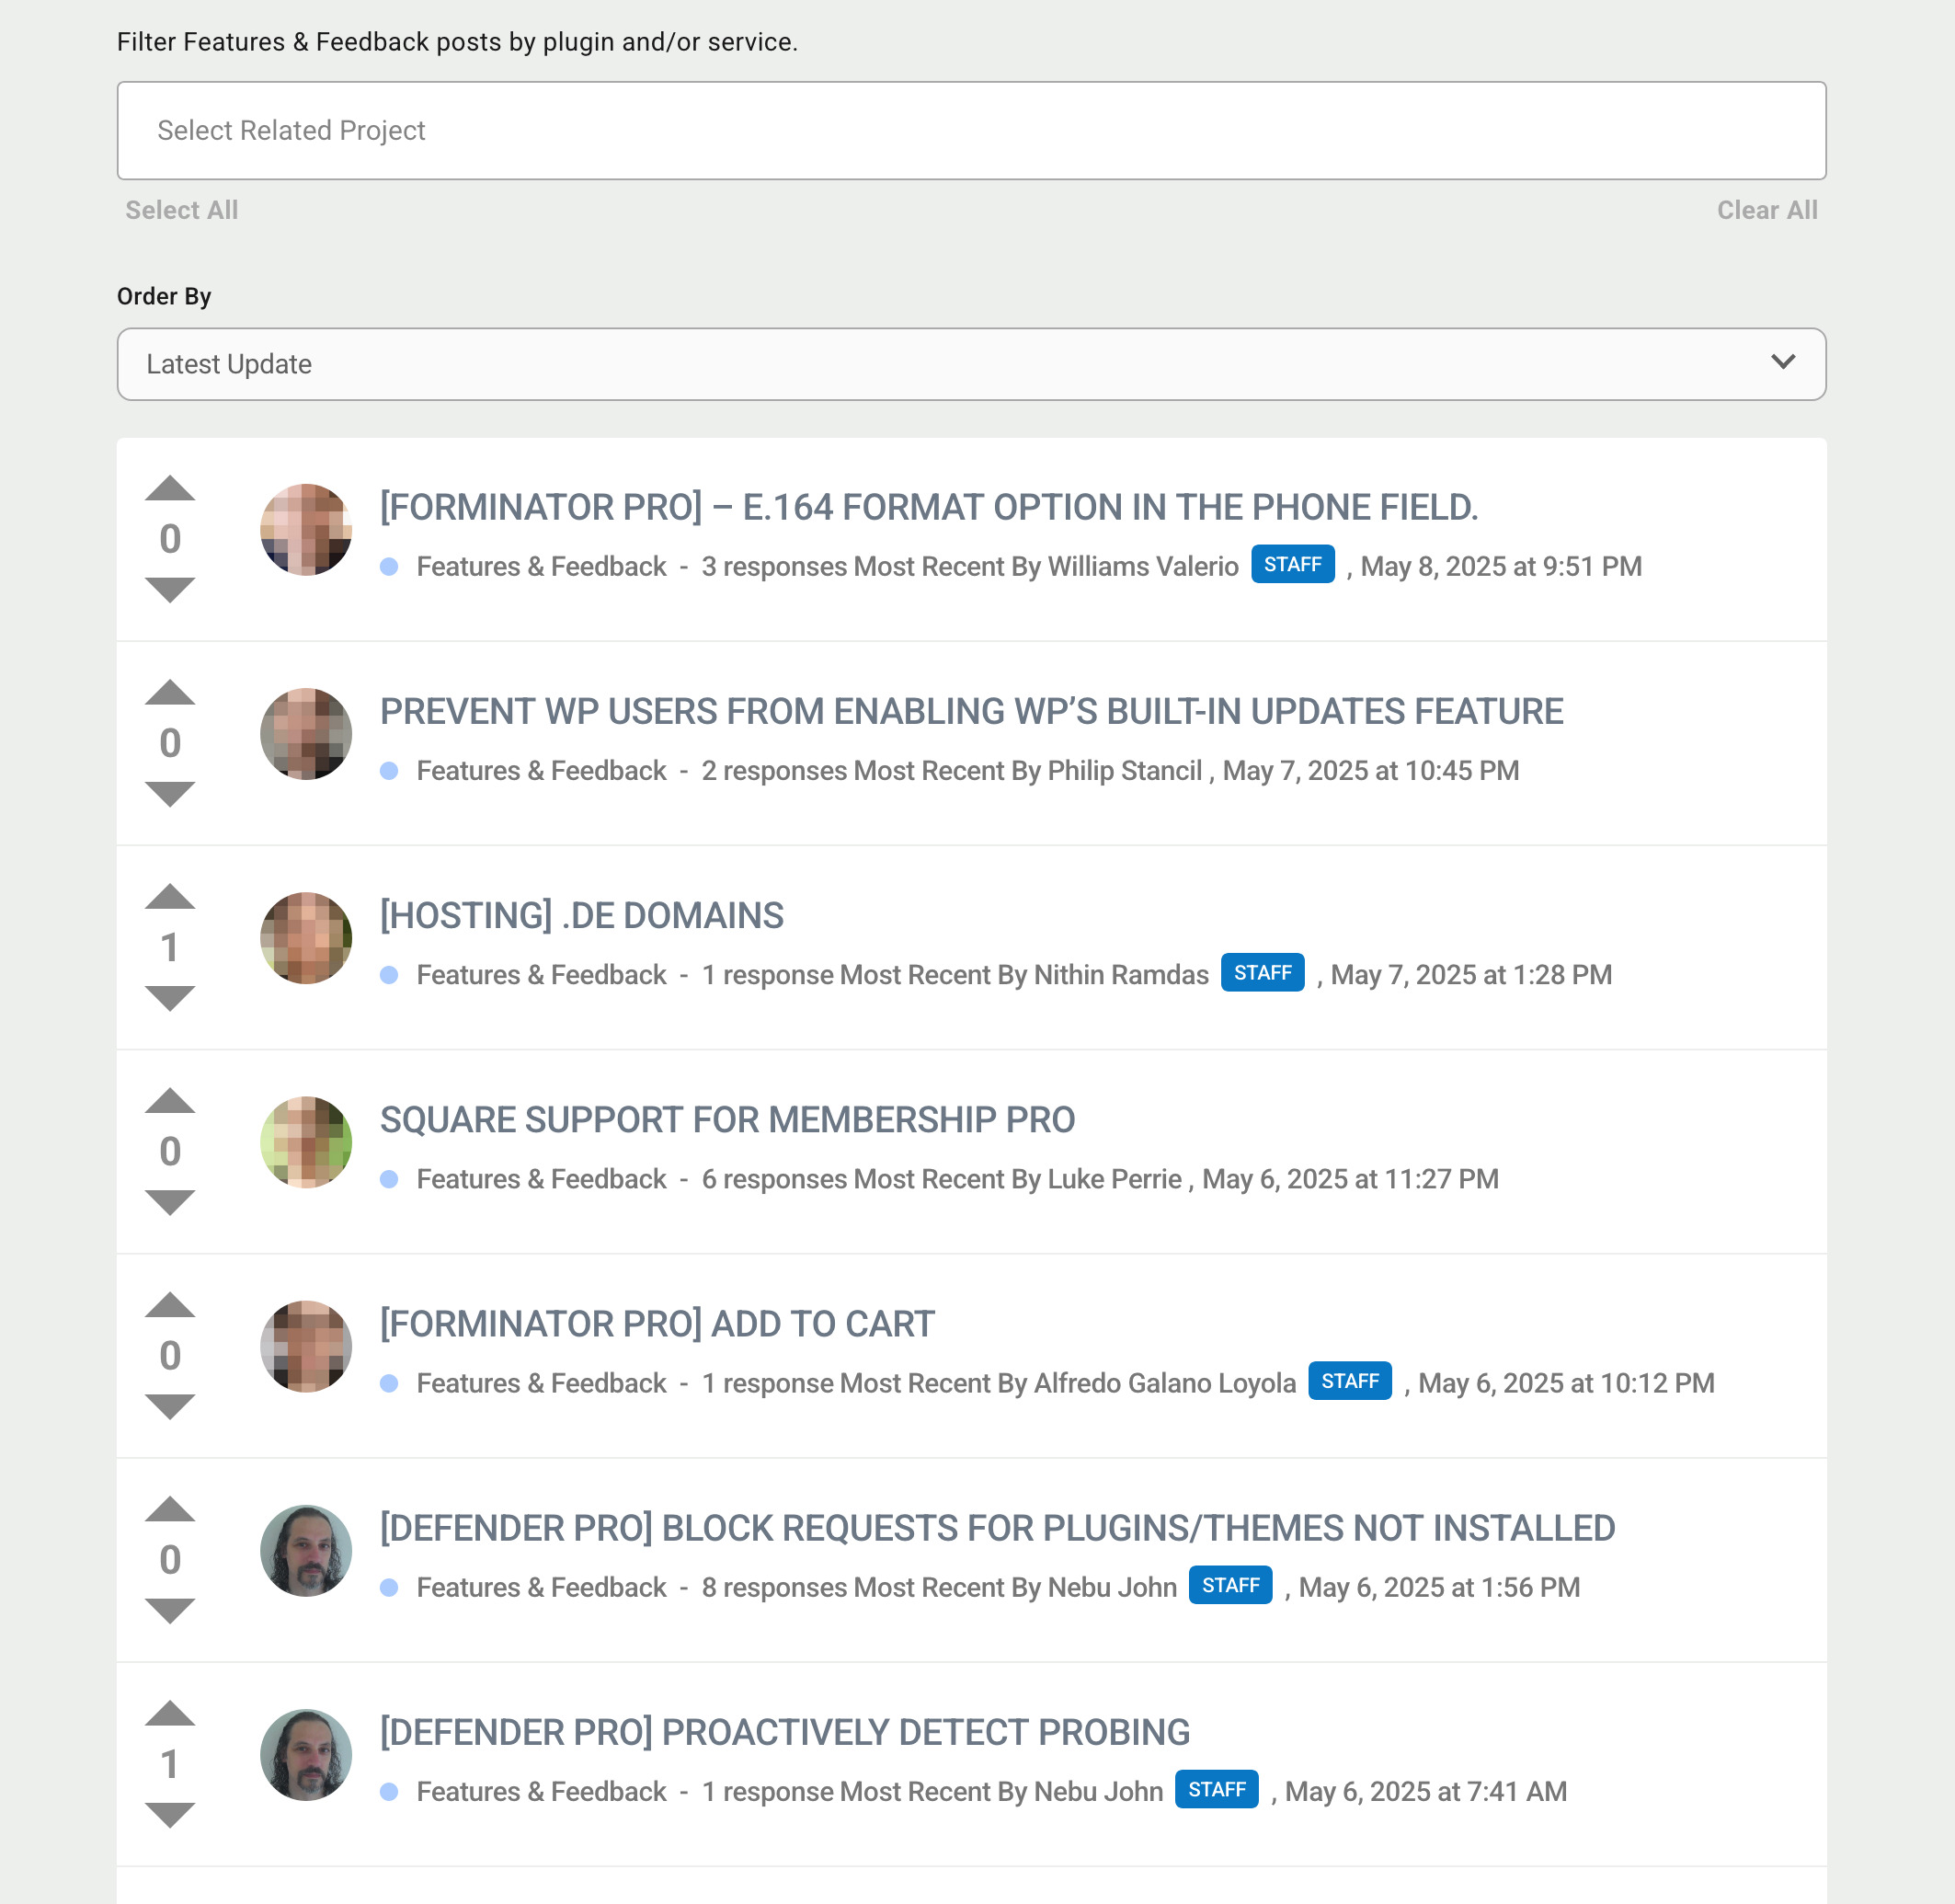The width and height of the screenshot is (1955, 1904).
Task: Click vote count on .DE Domains post
Action: [x=170, y=947]
